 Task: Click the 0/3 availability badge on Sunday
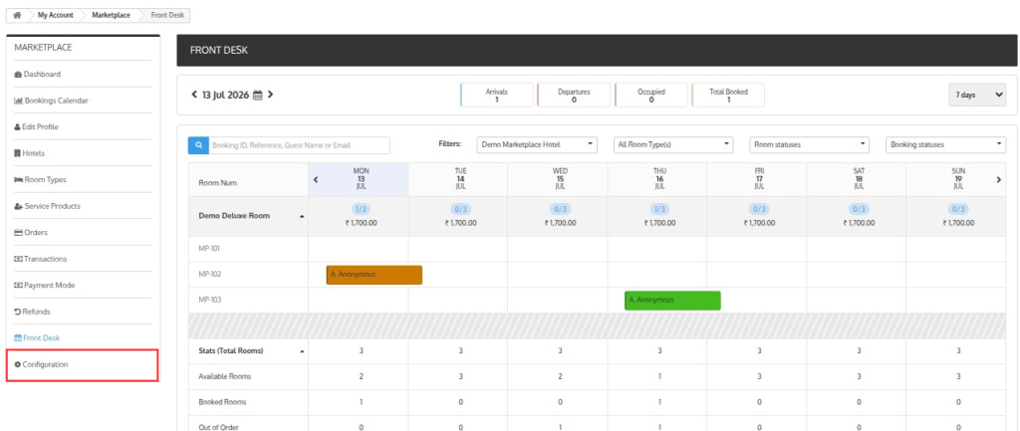(x=958, y=209)
